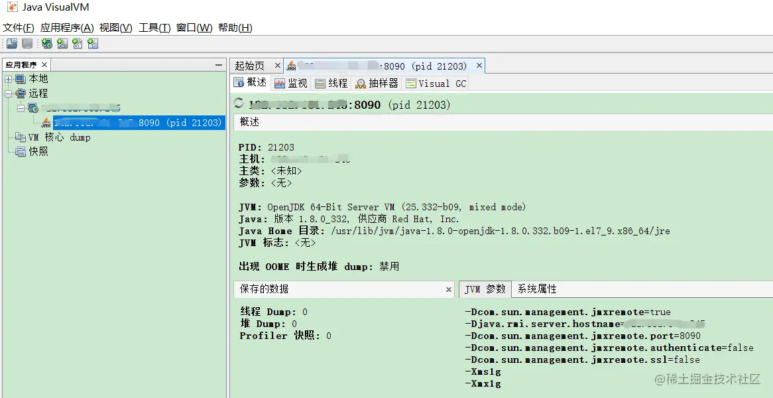Click the 抽样器 tab sampler icon

pyautogui.click(x=361, y=84)
